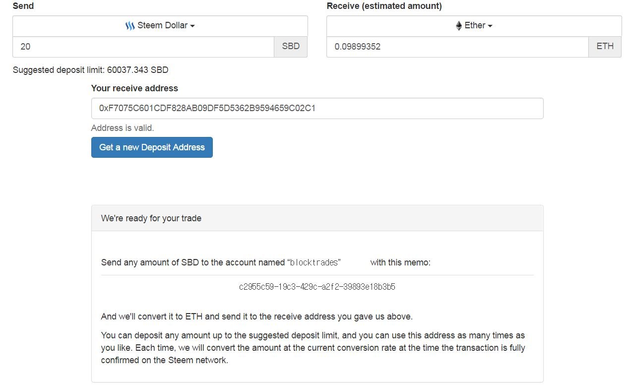Click the ETH unit label
632x385 pixels.
tap(605, 47)
